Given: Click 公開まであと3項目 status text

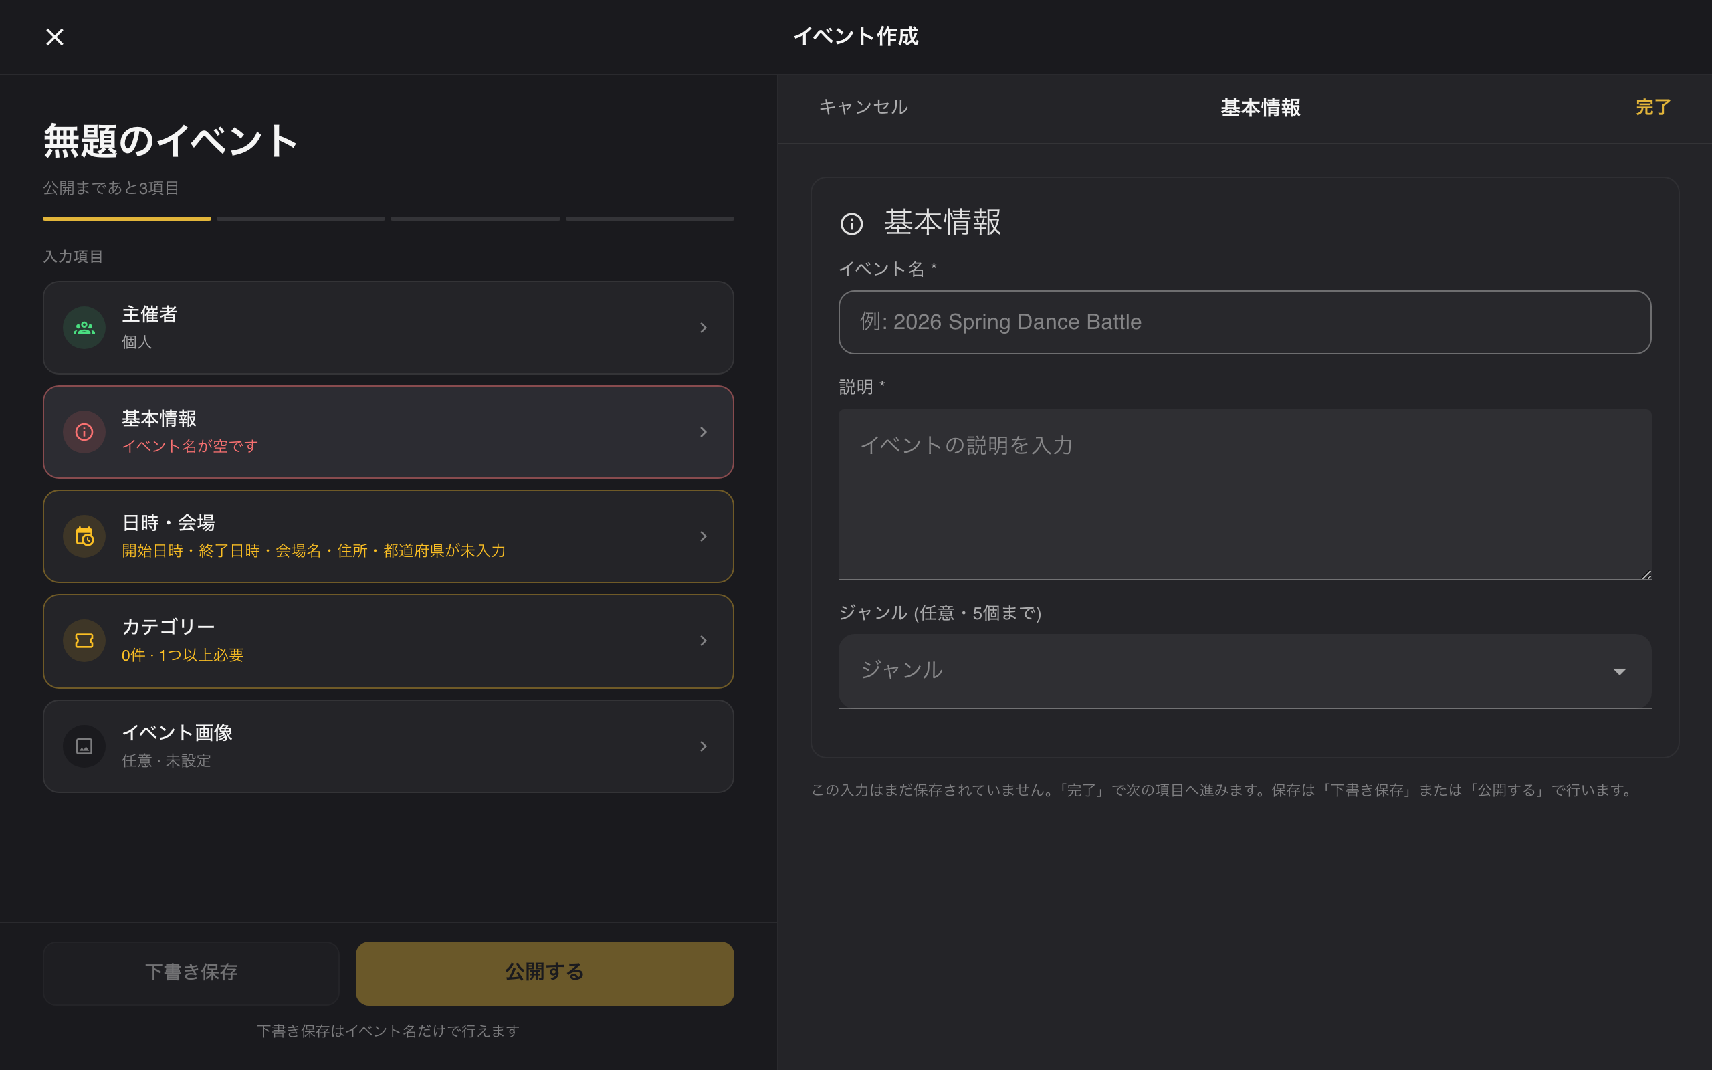Looking at the screenshot, I should 111,188.
